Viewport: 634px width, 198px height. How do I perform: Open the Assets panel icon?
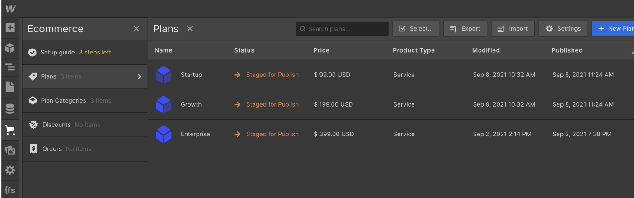(10, 150)
